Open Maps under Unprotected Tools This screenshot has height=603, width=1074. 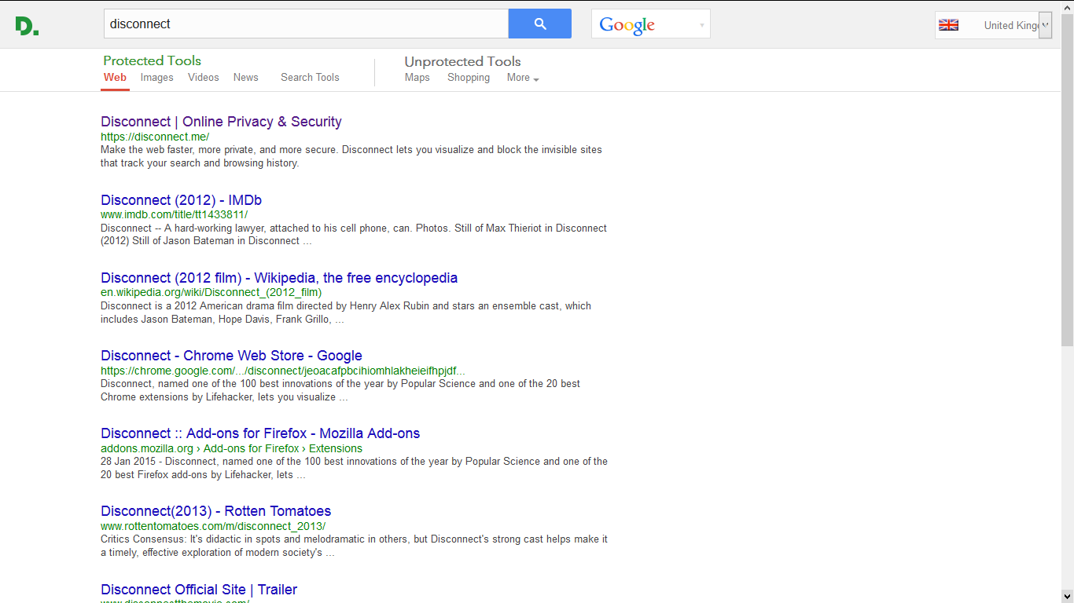pos(417,77)
